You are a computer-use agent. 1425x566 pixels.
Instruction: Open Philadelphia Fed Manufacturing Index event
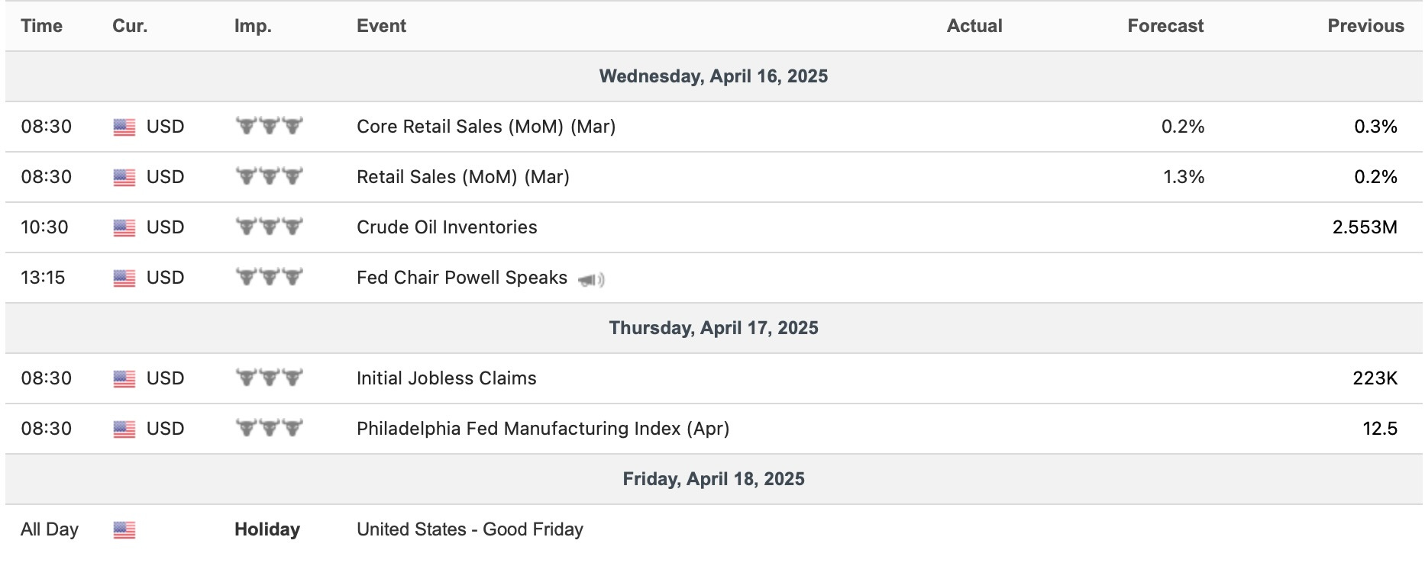point(542,429)
